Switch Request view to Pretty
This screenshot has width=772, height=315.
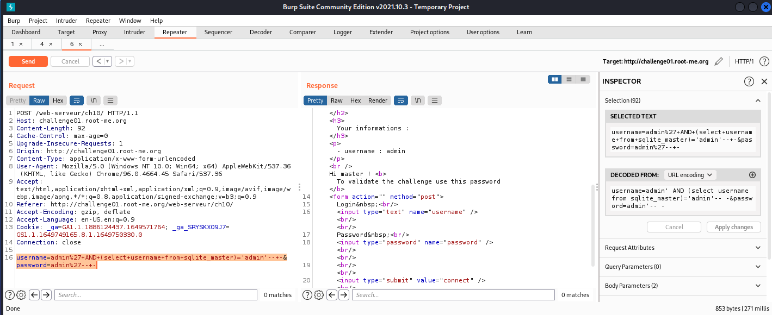coord(17,100)
